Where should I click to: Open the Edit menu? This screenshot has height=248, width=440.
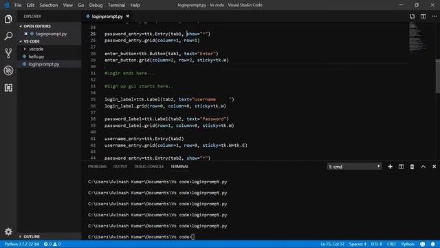30,5
